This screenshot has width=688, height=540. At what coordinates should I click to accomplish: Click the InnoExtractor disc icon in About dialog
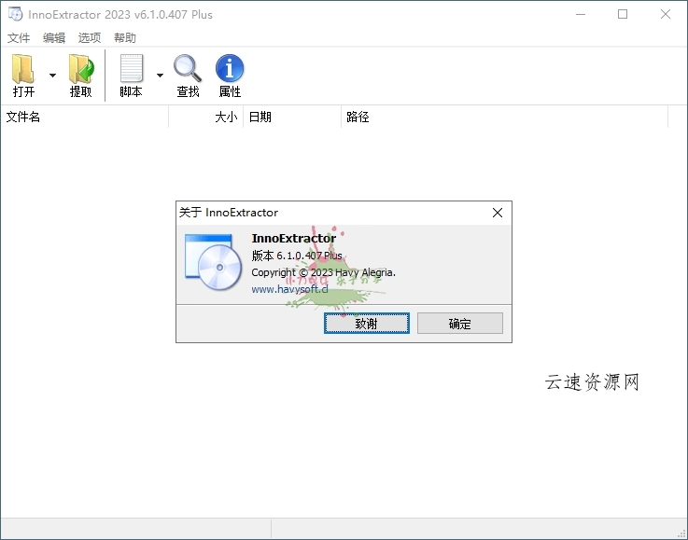pyautogui.click(x=213, y=262)
